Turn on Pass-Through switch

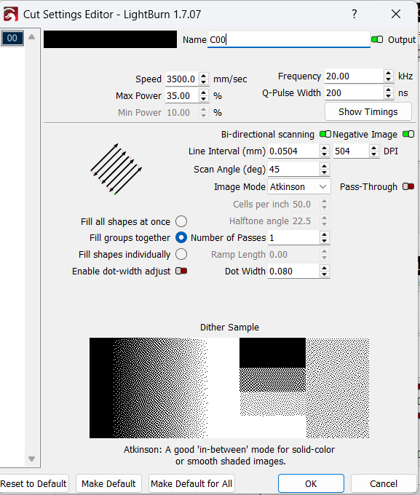point(408,186)
